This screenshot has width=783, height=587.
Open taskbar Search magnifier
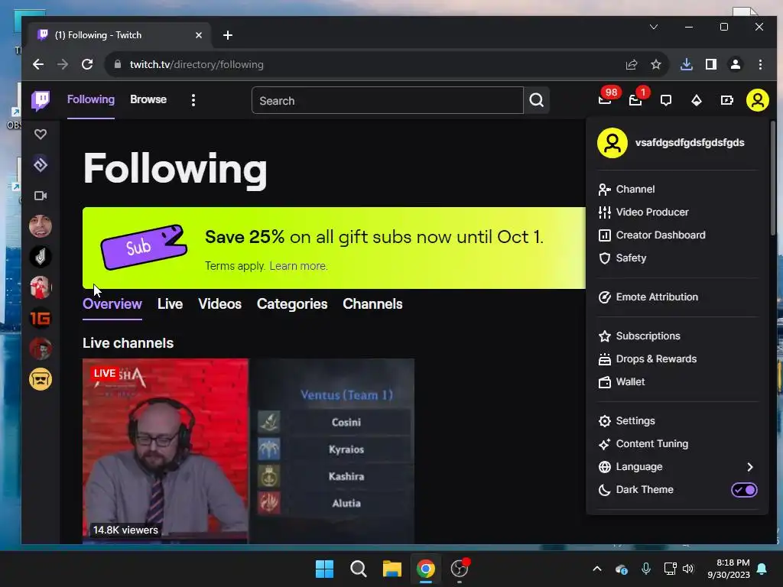point(358,569)
